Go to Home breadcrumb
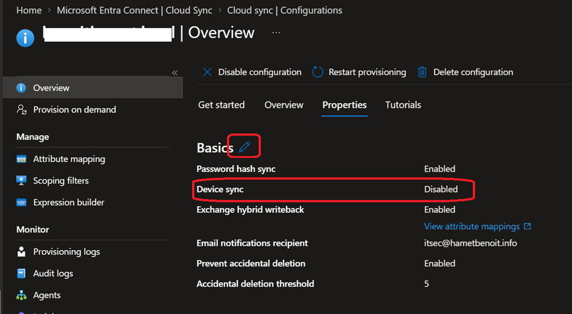This screenshot has height=314, width=572. click(29, 10)
